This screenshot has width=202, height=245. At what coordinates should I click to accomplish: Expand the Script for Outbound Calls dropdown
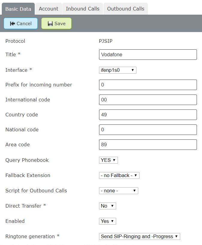coord(118,191)
